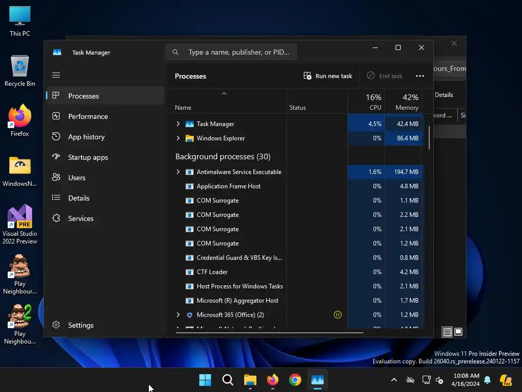The height and width of the screenshot is (392, 522).
Task: Click the Windows Explorer folder icon in list
Action: (190, 138)
